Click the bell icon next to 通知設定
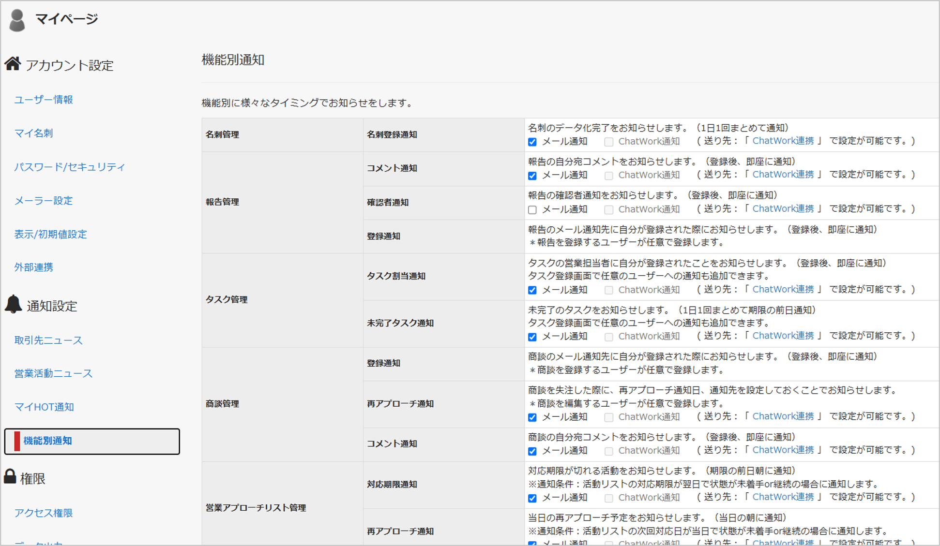The width and height of the screenshot is (940, 546). 14,304
